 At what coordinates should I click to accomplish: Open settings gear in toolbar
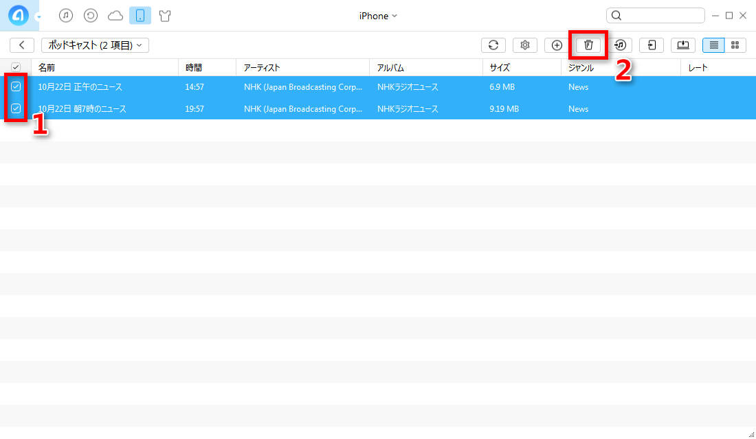point(524,45)
